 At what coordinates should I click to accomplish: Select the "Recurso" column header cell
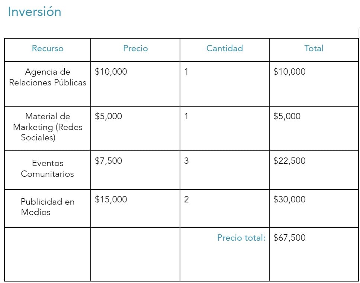tap(48, 49)
